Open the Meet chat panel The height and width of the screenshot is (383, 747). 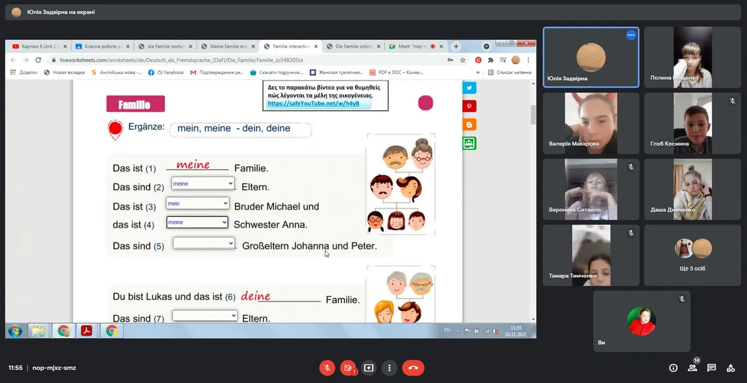(712, 367)
